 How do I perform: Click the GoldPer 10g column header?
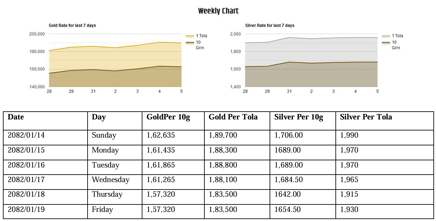click(x=168, y=117)
